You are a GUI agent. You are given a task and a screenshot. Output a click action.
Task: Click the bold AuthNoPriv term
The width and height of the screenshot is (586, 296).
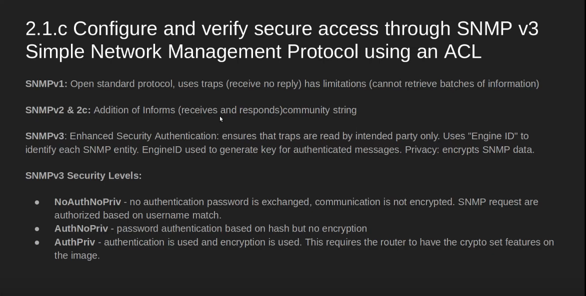pos(81,229)
